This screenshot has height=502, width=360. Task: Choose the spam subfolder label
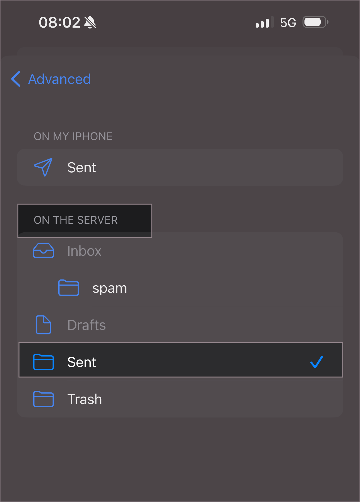(110, 288)
